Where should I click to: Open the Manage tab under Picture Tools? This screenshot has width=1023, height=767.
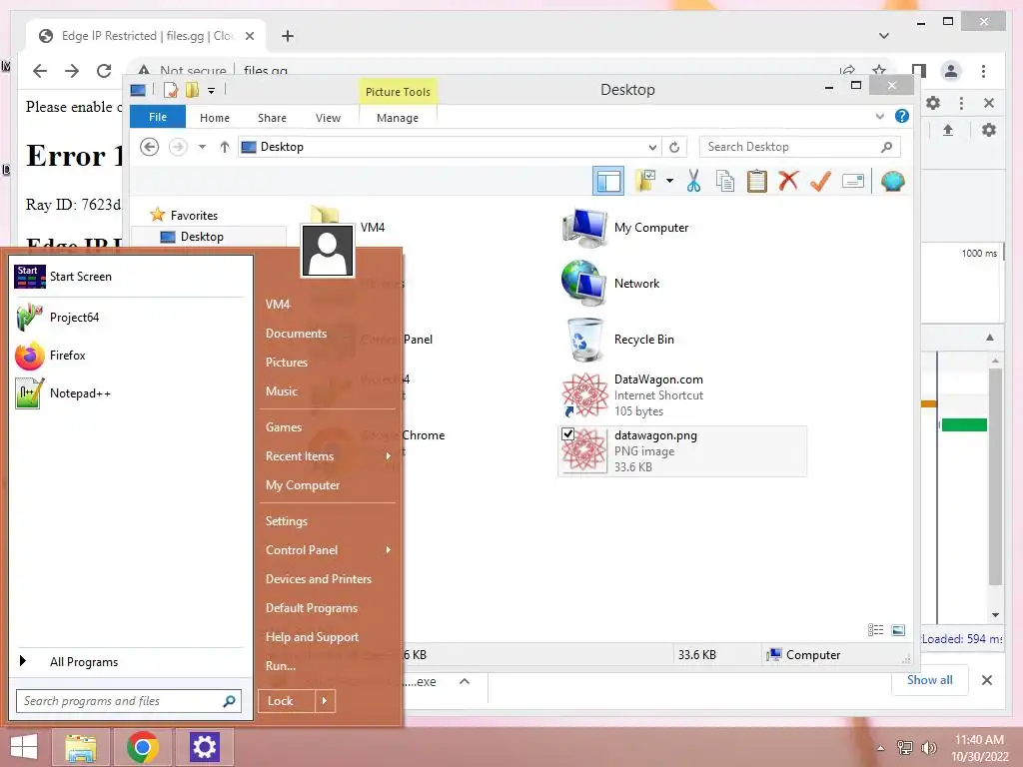pos(398,118)
